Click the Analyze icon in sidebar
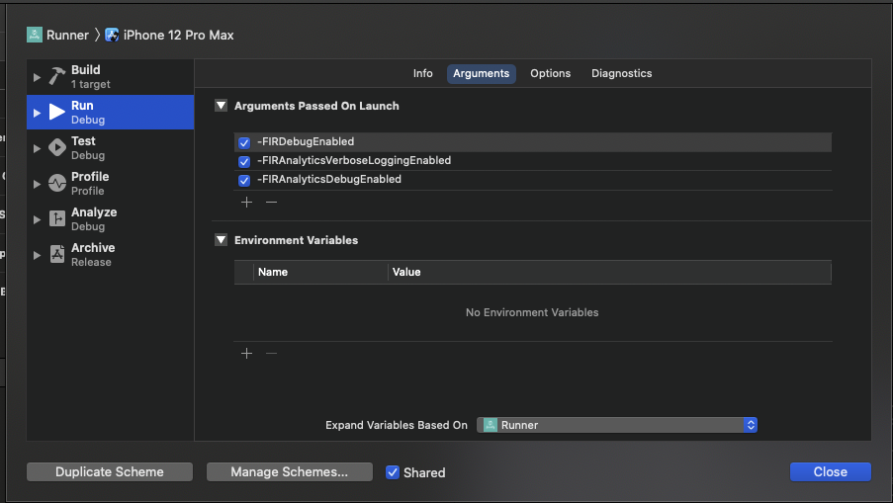Screen dimensions: 893x503 57,218
